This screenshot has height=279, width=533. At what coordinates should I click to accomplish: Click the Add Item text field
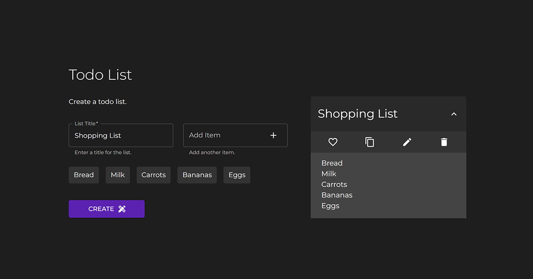click(222, 135)
